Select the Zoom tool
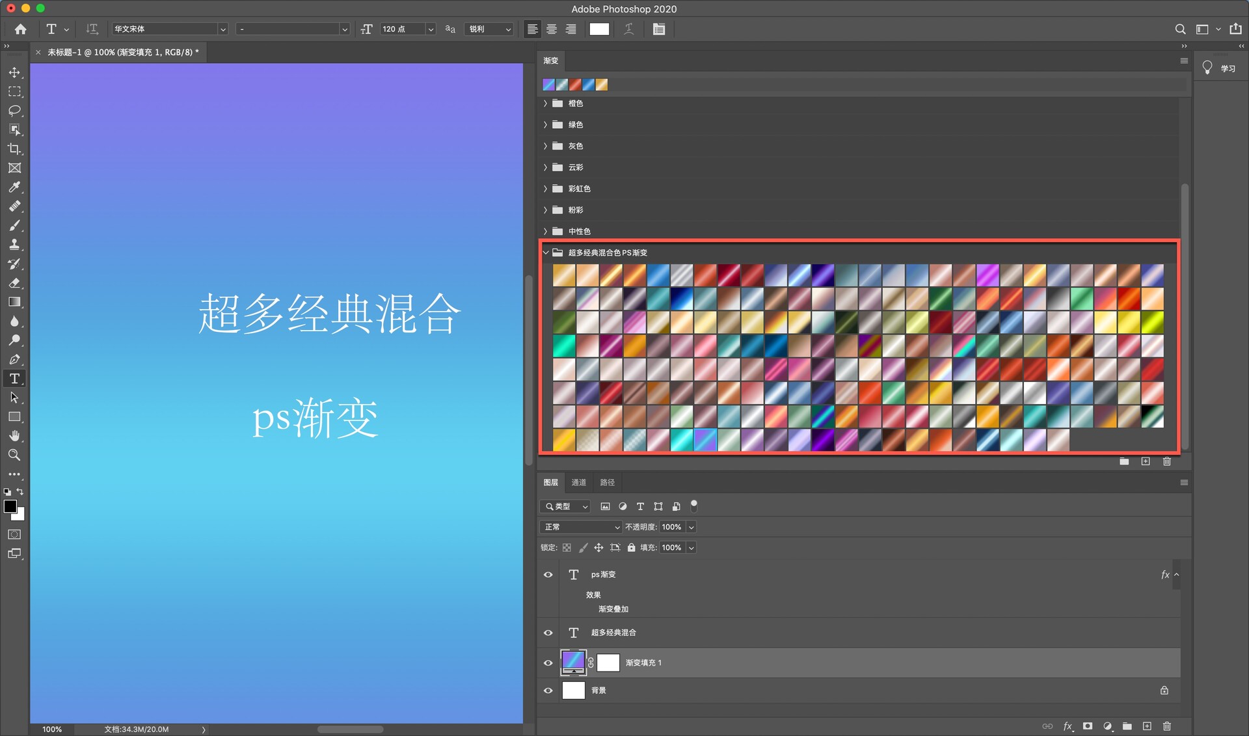 click(x=14, y=455)
